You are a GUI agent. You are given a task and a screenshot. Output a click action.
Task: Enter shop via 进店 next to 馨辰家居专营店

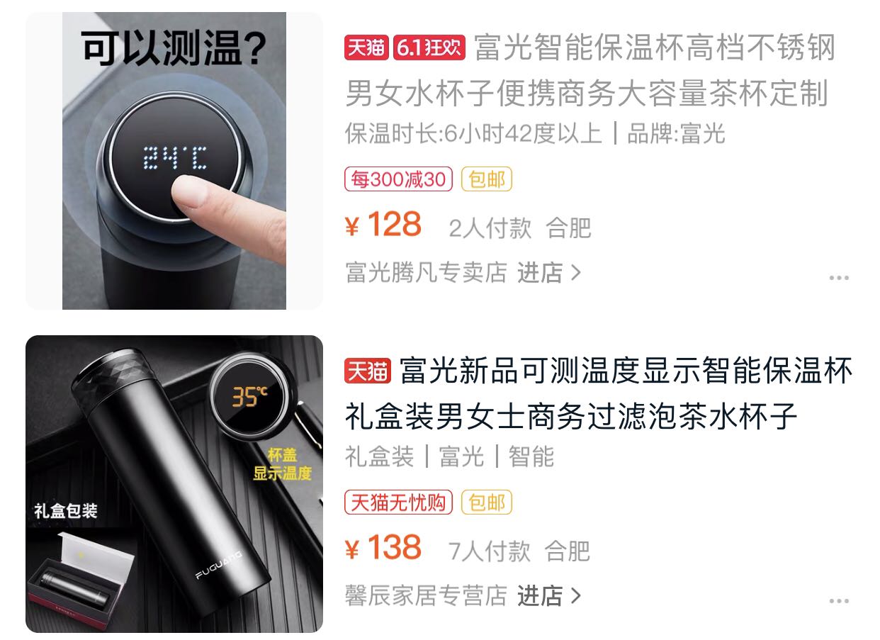pyautogui.click(x=540, y=595)
